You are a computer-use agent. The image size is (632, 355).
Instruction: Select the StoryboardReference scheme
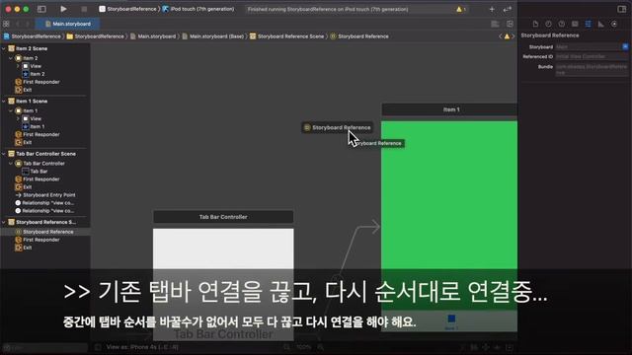pyautogui.click(x=127, y=9)
